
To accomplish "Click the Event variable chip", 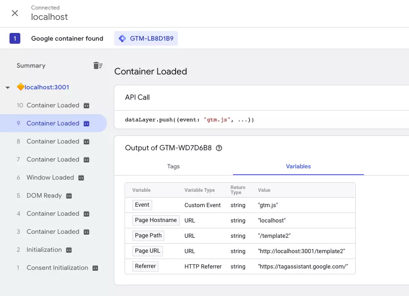I will click(x=142, y=205).
